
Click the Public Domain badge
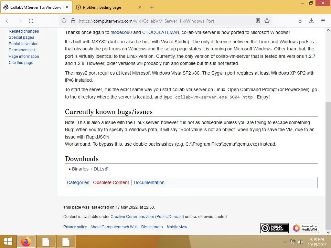(x=274, y=228)
